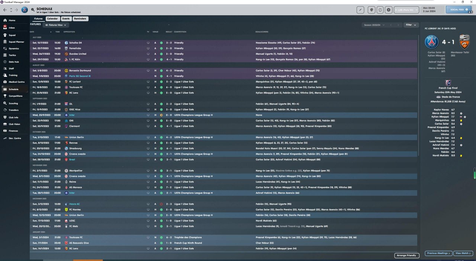
Task: Click the Arrange Friendly button
Action: tap(407, 255)
